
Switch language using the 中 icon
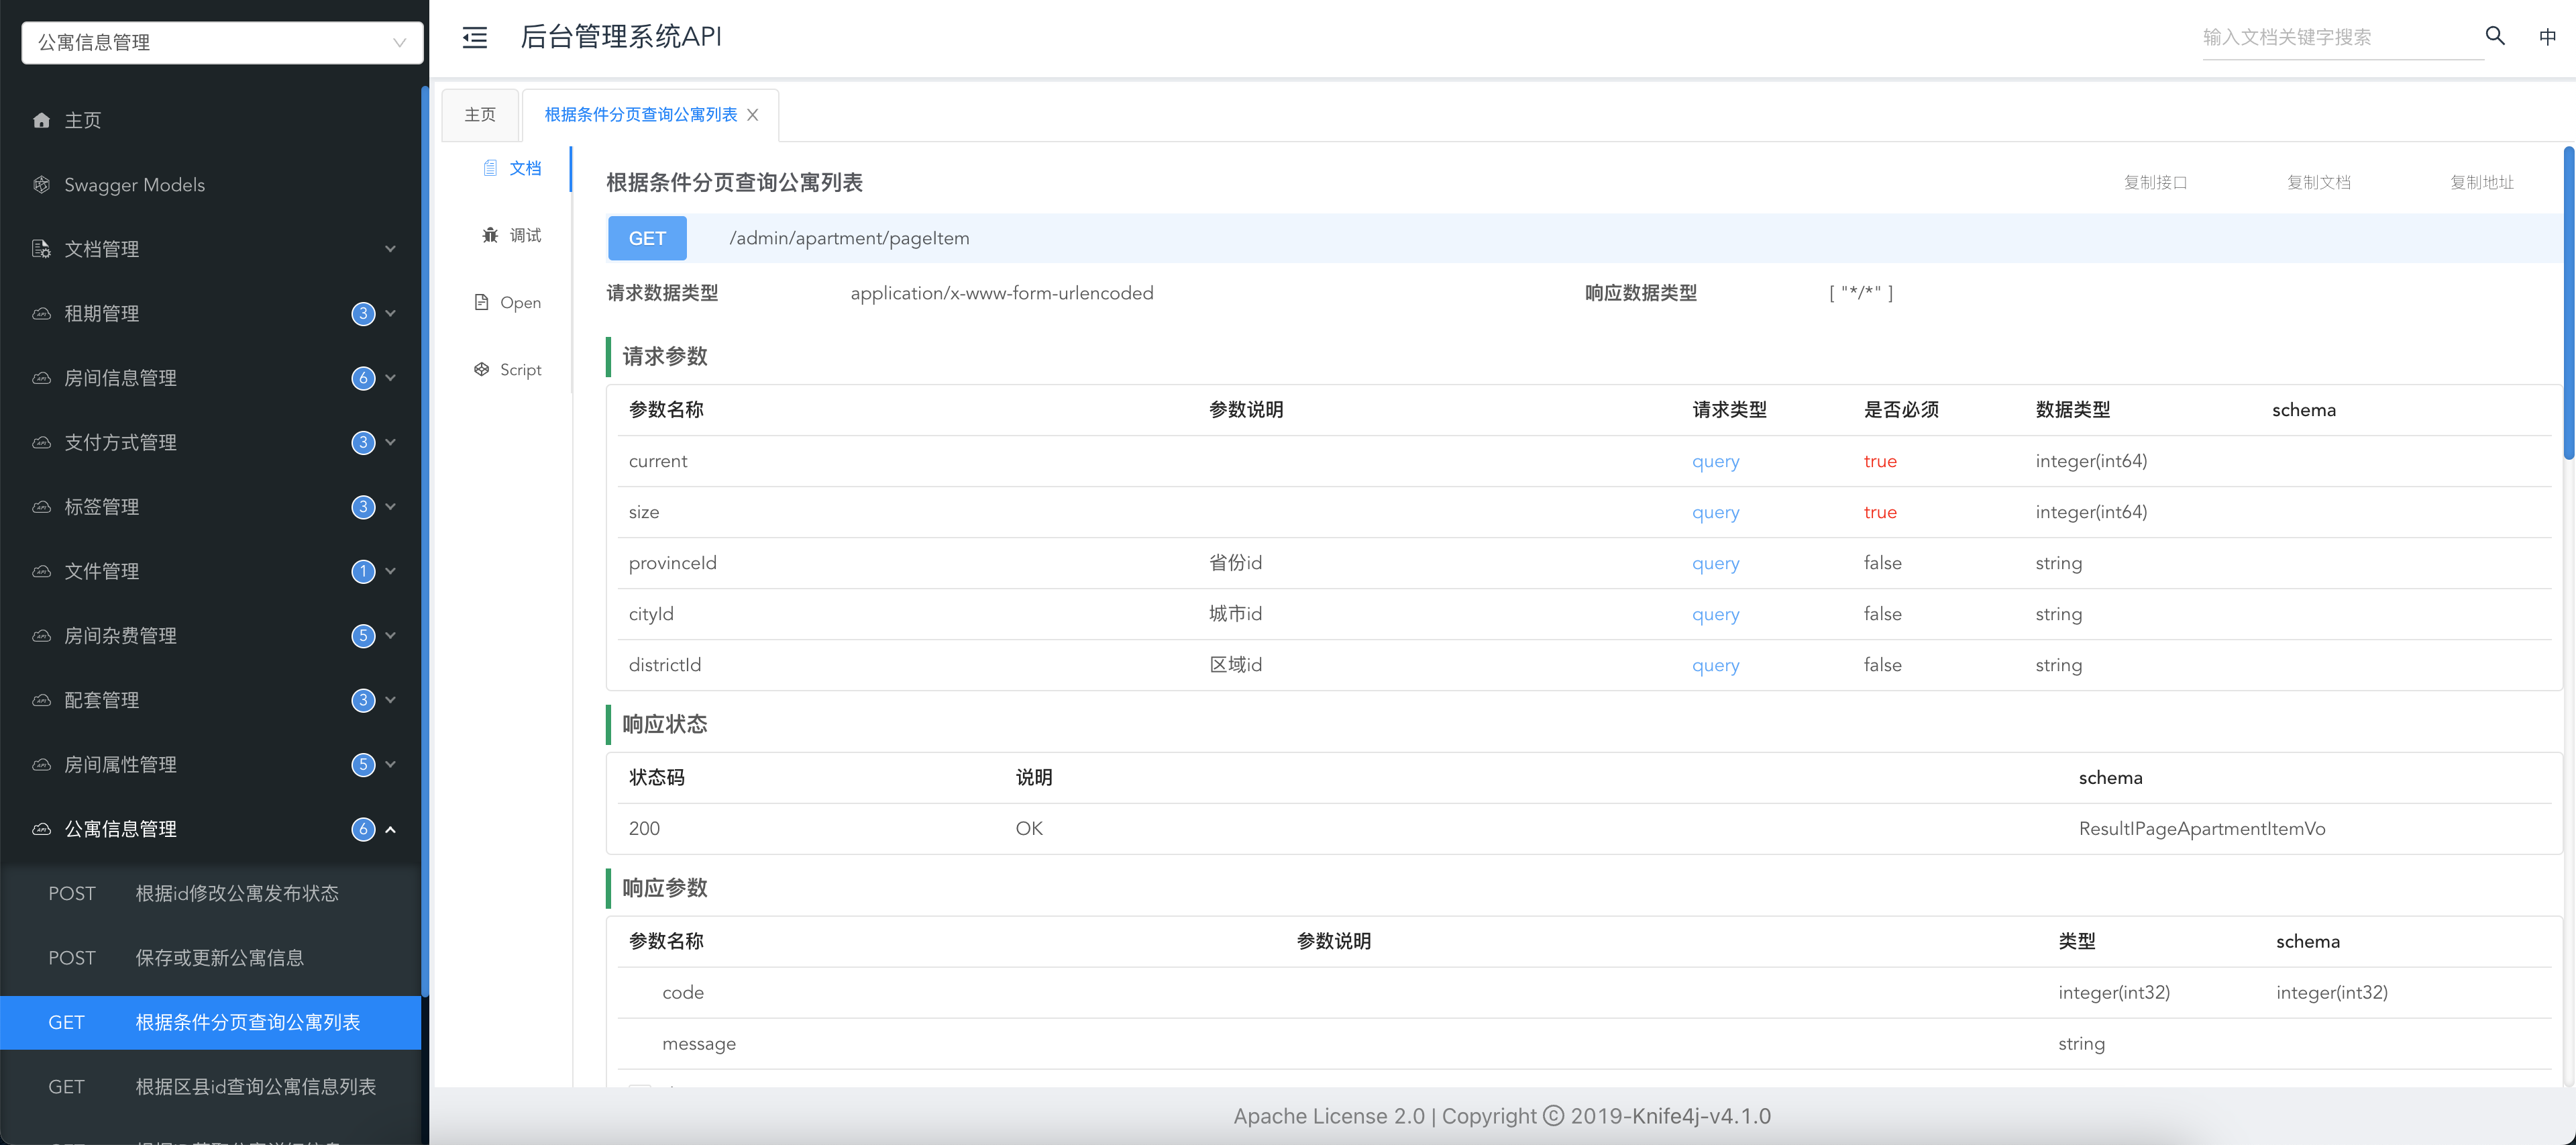pyautogui.click(x=2548, y=36)
